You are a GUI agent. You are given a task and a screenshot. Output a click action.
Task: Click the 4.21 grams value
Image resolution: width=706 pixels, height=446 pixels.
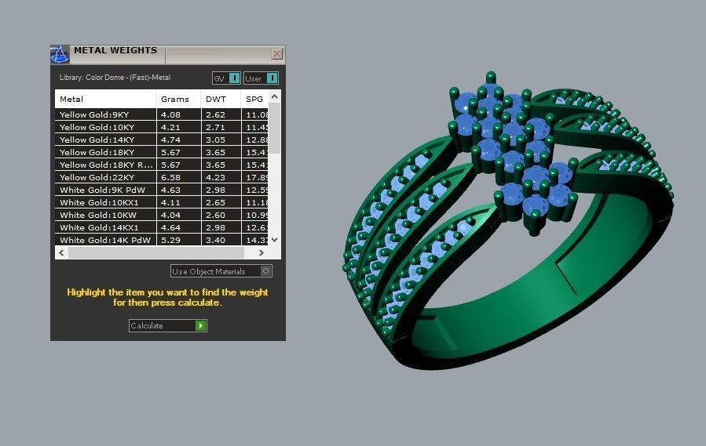(170, 127)
